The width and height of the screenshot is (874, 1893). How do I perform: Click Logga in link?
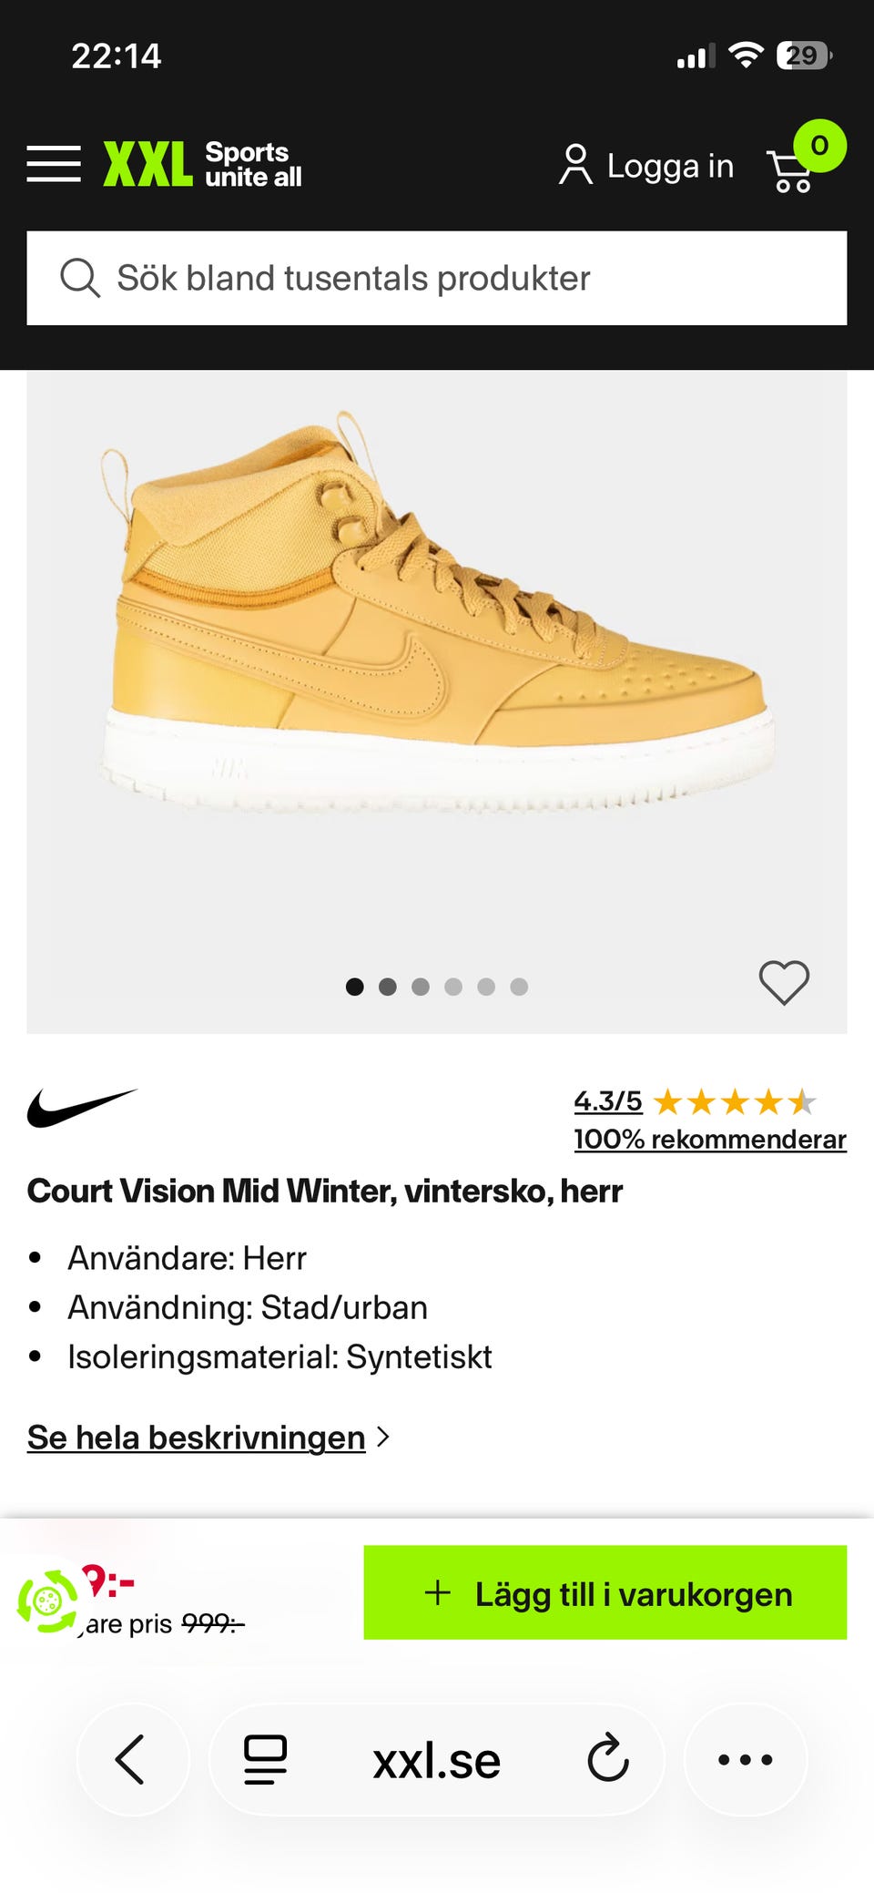pos(646,166)
